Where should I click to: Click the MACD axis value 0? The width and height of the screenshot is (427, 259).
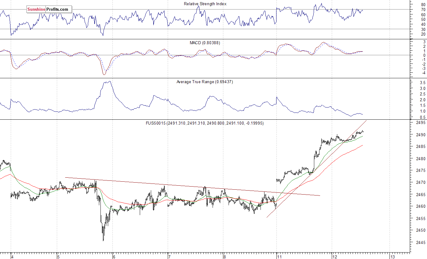(x=424, y=55)
